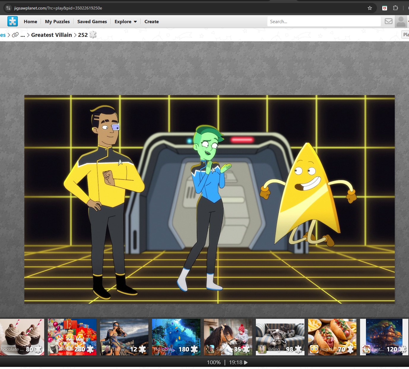Open the user profile avatar menu
Viewport: 409px width, 369px height.
click(x=401, y=21)
